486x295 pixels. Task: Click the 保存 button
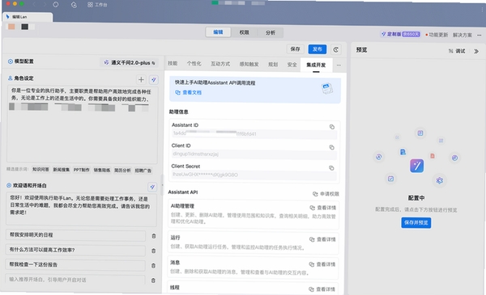(x=295, y=48)
